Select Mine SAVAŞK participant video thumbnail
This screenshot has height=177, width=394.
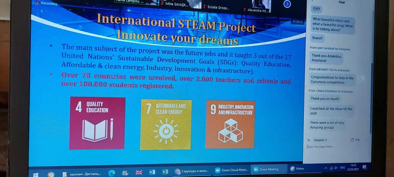tap(173, 4)
